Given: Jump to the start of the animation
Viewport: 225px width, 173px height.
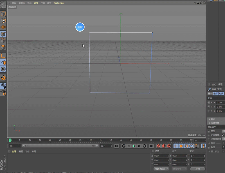Looking at the screenshot, I should coord(117,146).
